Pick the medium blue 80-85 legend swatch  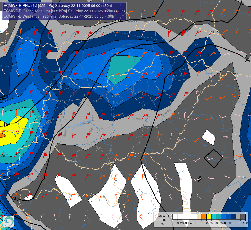pos(228,216)
